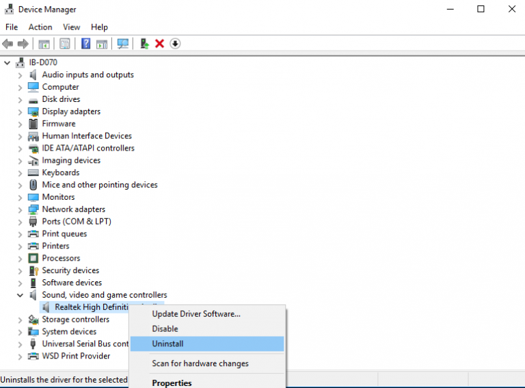Expand the WSD Print Provider category
Screen dimensions: 525x388
(x=20, y=357)
